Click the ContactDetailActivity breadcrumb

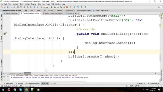click(101, 10)
